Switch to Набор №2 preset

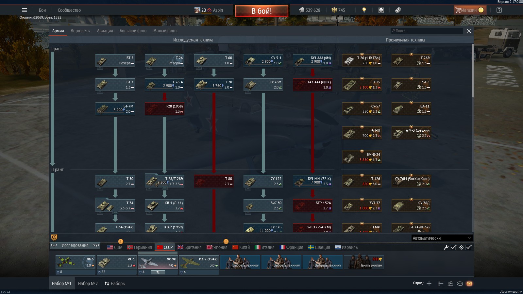(88, 284)
